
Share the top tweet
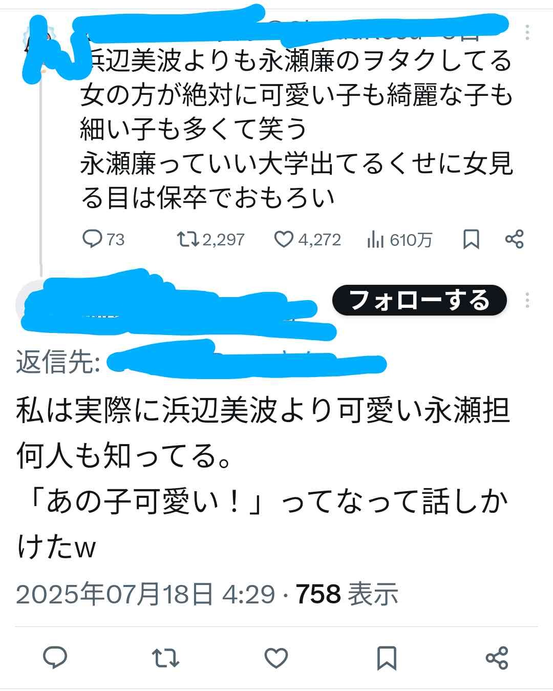[514, 239]
